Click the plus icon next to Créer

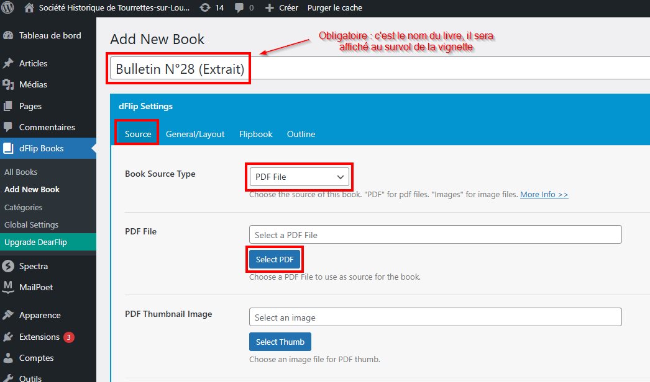click(x=270, y=8)
